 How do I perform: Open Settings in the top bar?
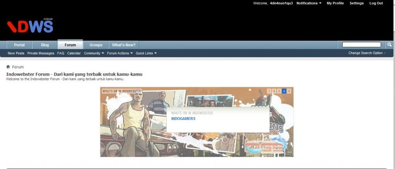click(x=357, y=3)
